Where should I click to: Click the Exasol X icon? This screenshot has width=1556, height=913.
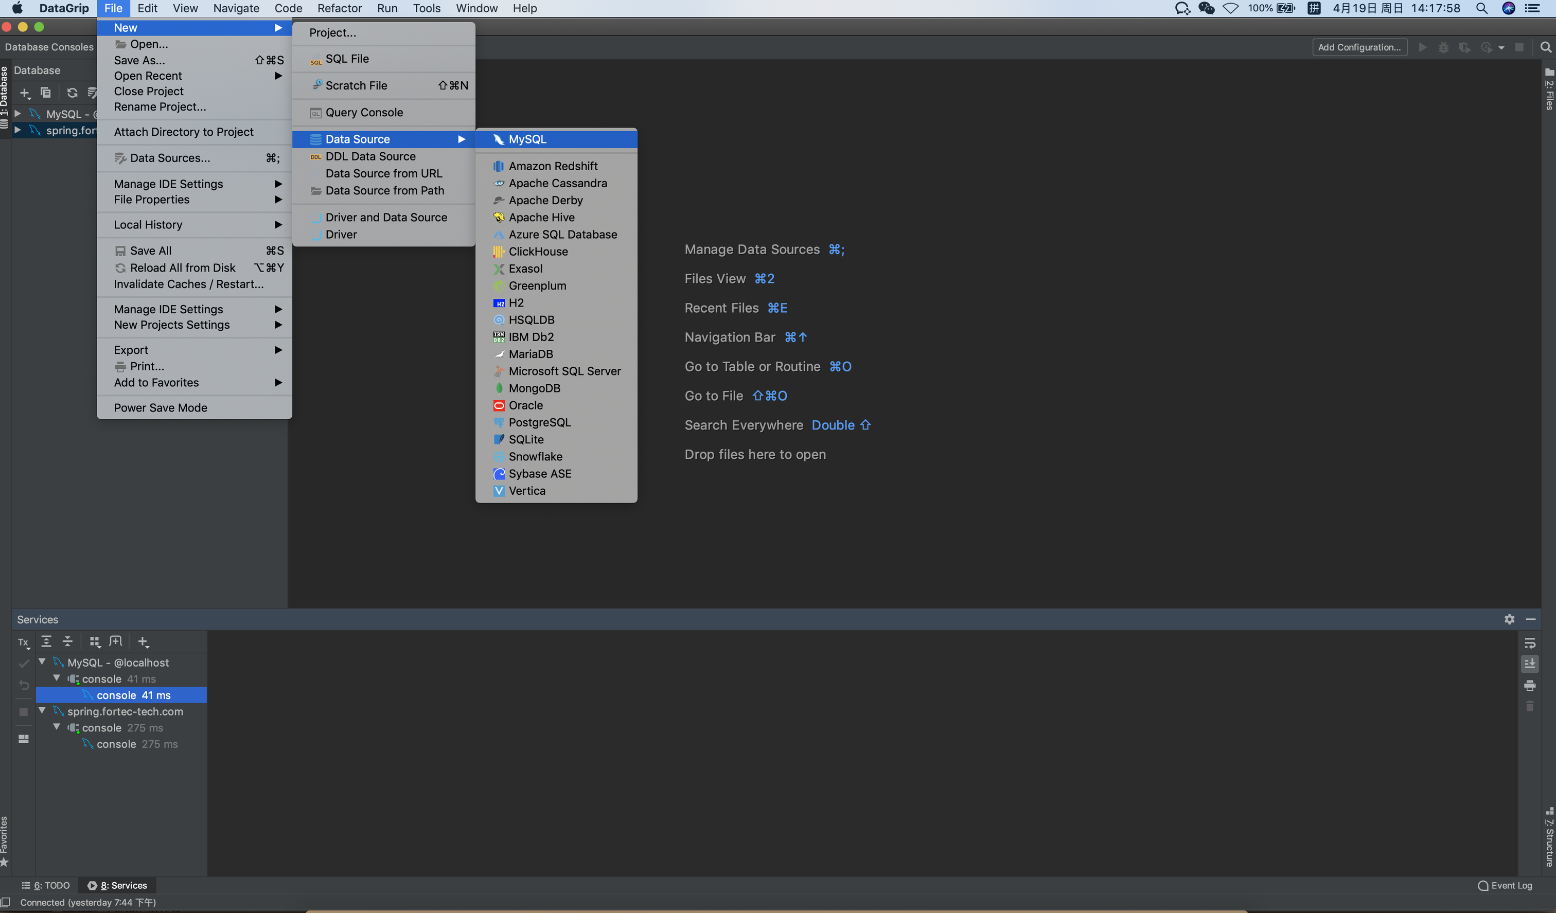coord(499,268)
